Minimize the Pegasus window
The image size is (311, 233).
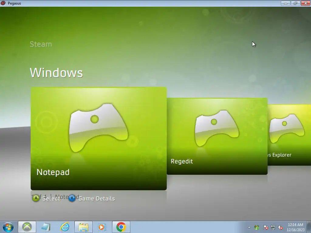click(x=285, y=3)
